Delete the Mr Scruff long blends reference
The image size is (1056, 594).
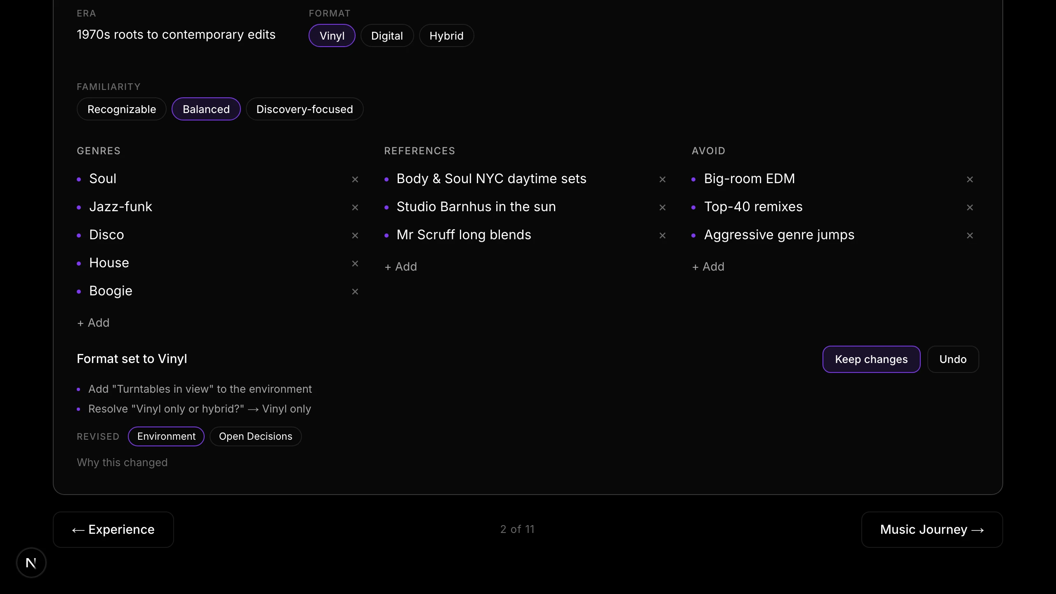point(662,236)
